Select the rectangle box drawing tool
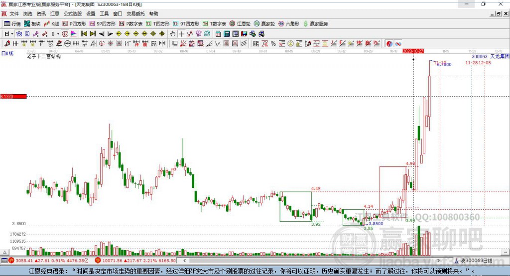The width and height of the screenshot is (510, 276). pyautogui.click(x=174, y=43)
